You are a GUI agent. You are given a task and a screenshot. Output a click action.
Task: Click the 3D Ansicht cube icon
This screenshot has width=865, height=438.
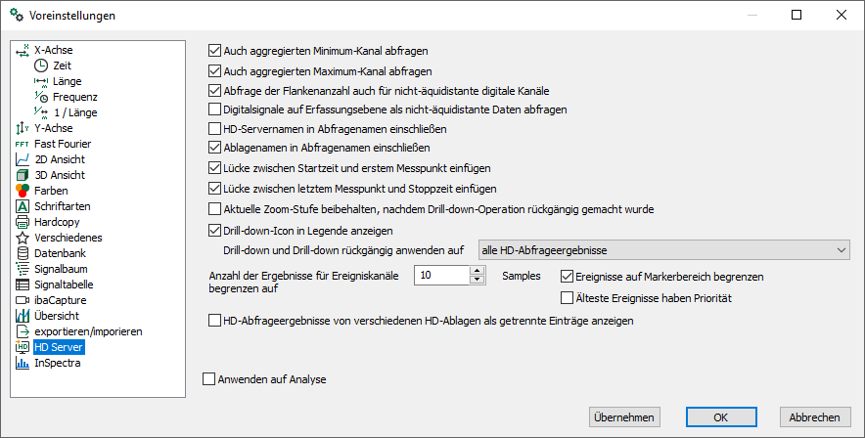tap(23, 175)
